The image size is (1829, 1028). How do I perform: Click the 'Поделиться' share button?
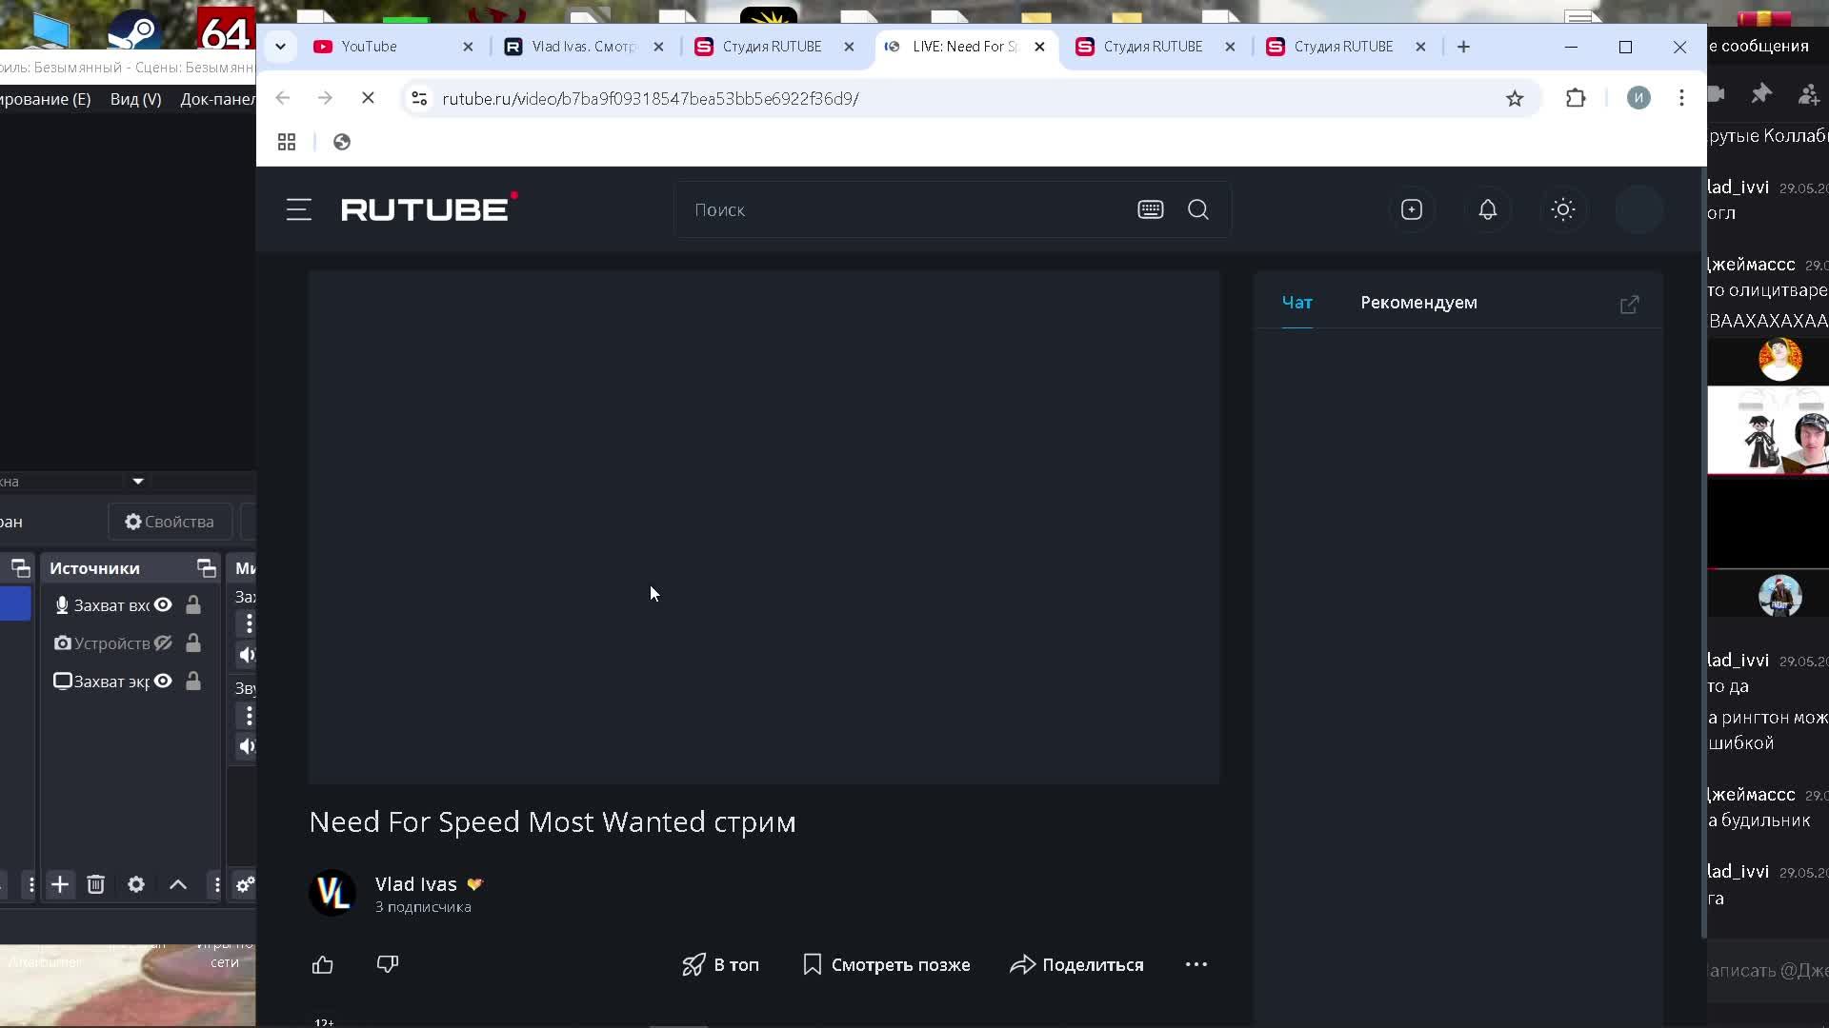click(x=1076, y=964)
